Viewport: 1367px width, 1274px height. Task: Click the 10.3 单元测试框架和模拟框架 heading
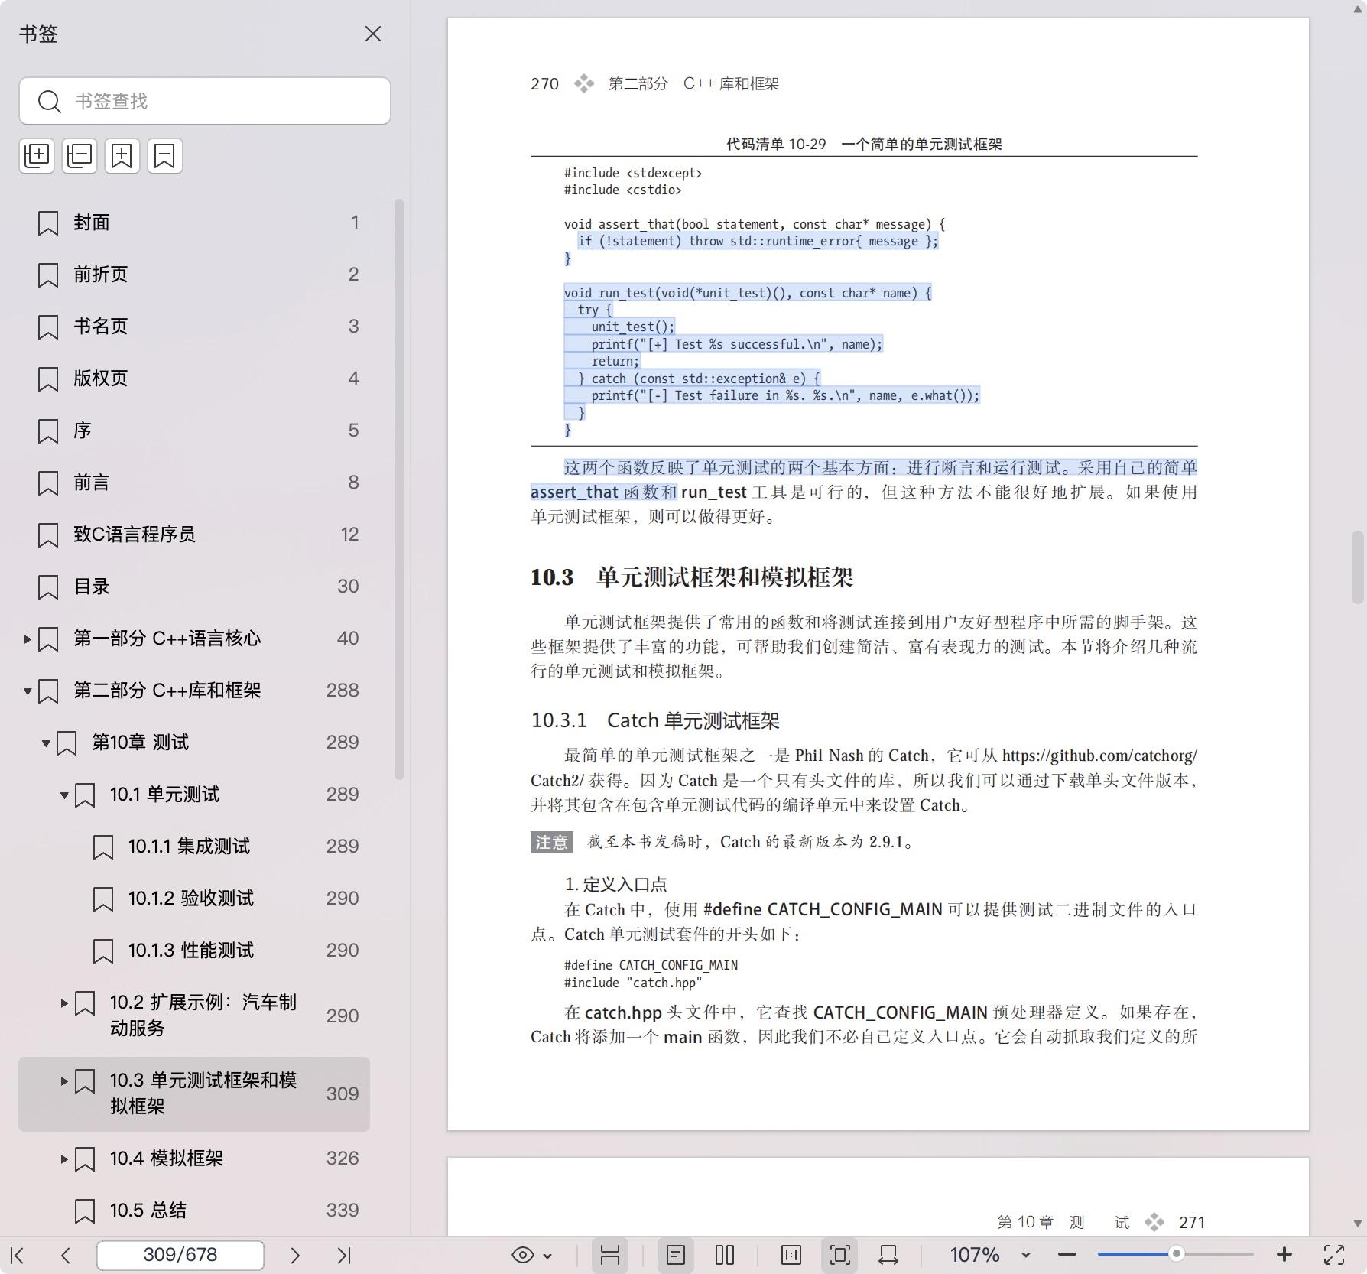pyautogui.click(x=692, y=577)
